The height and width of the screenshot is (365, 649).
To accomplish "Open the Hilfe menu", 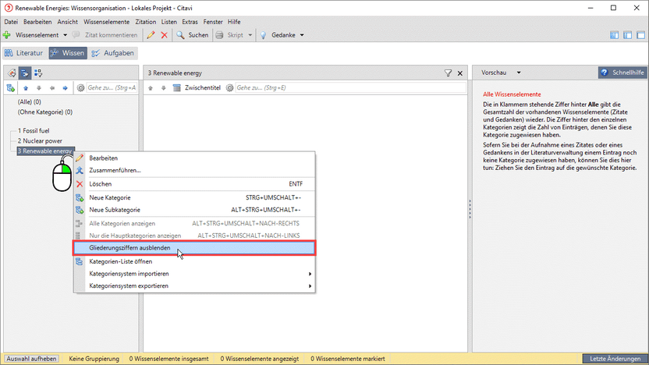I will [x=234, y=22].
